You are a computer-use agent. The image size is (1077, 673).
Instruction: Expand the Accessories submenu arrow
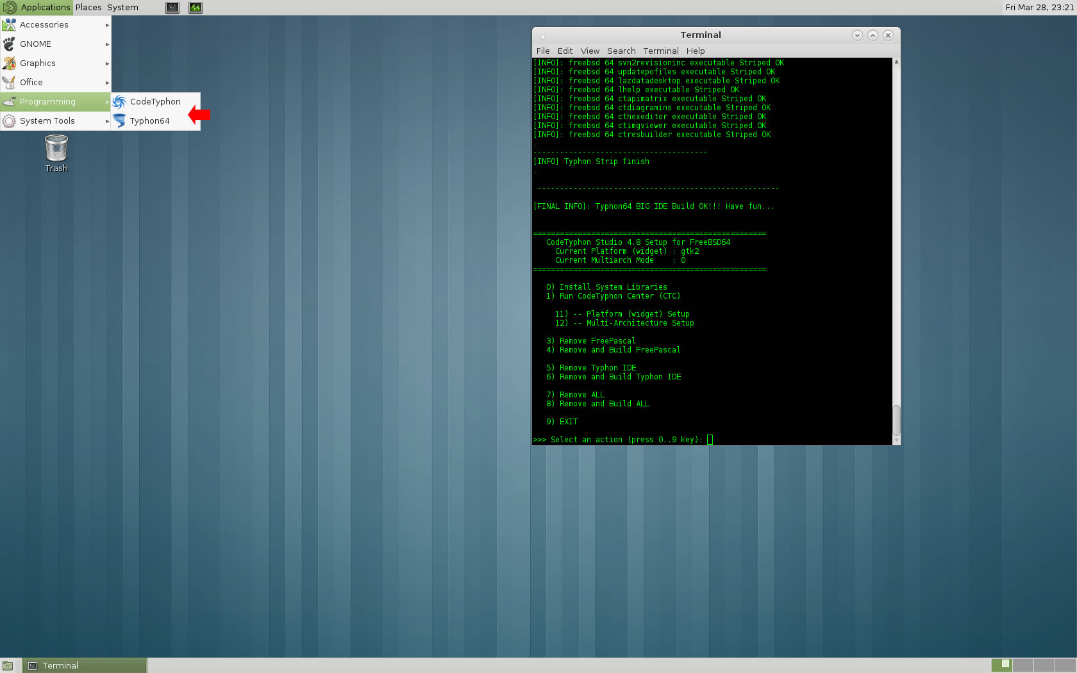tap(107, 25)
